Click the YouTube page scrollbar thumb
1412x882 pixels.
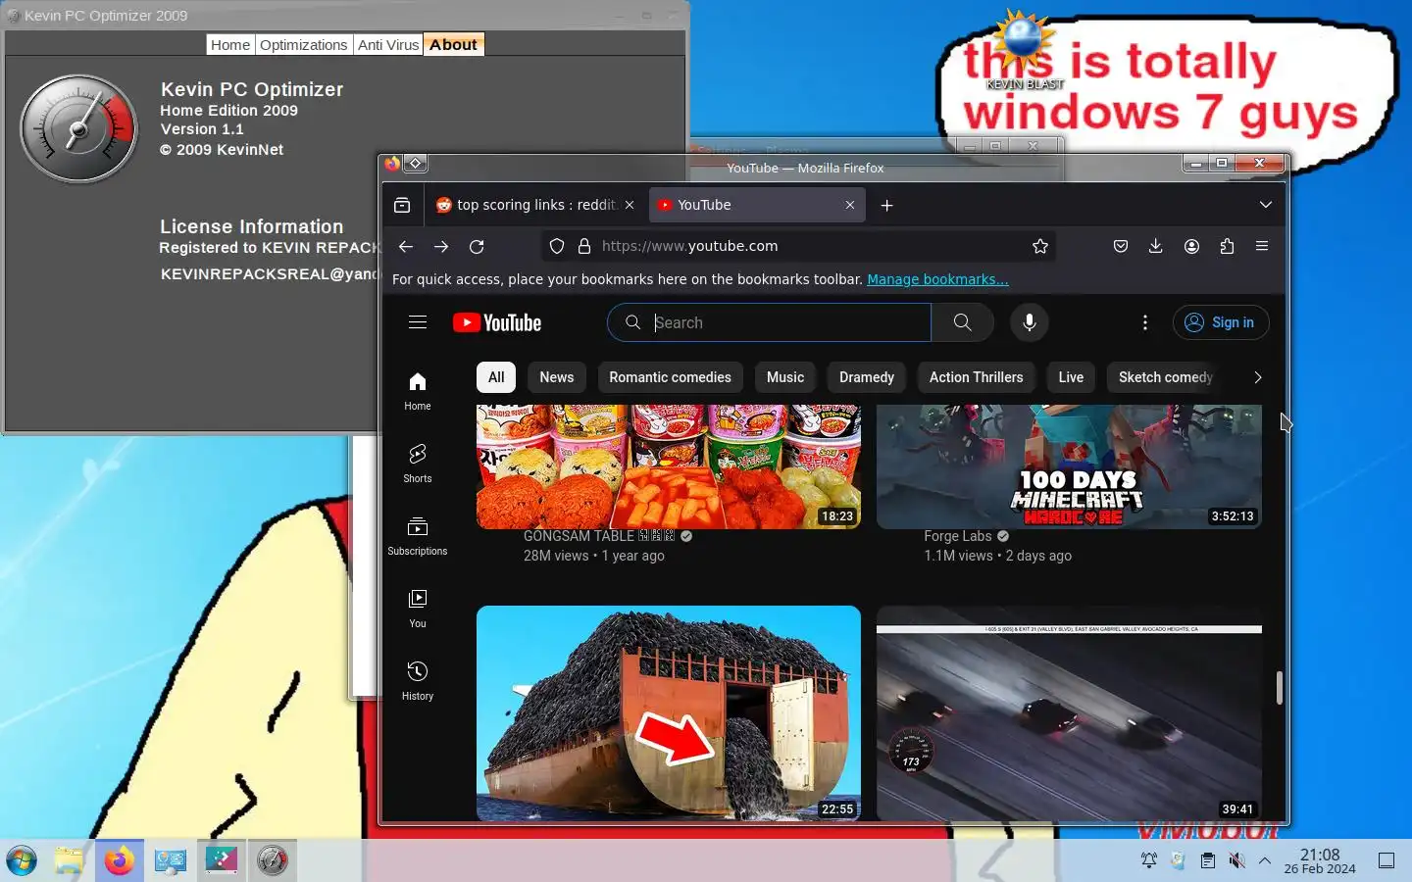click(1280, 688)
